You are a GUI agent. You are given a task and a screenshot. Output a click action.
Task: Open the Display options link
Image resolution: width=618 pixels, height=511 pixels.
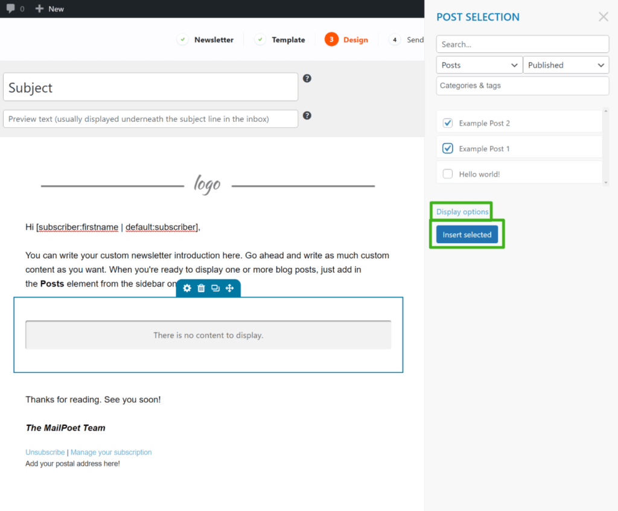pyautogui.click(x=462, y=212)
